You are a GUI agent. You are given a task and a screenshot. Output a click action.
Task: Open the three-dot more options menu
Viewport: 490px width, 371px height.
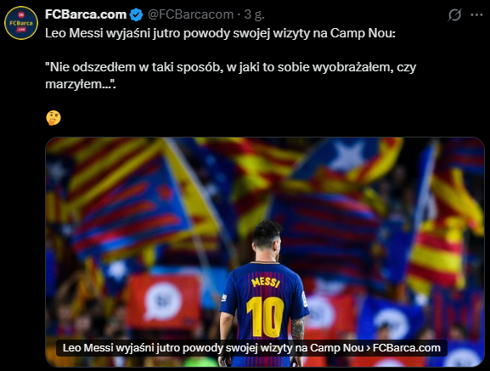[x=476, y=14]
